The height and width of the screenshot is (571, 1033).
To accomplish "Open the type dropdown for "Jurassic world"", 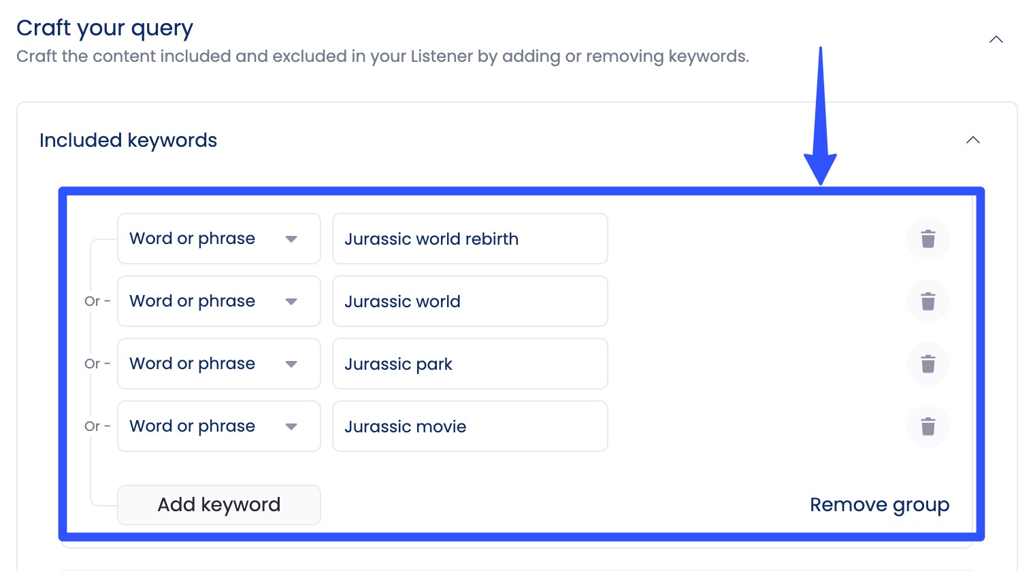I will pyautogui.click(x=291, y=301).
